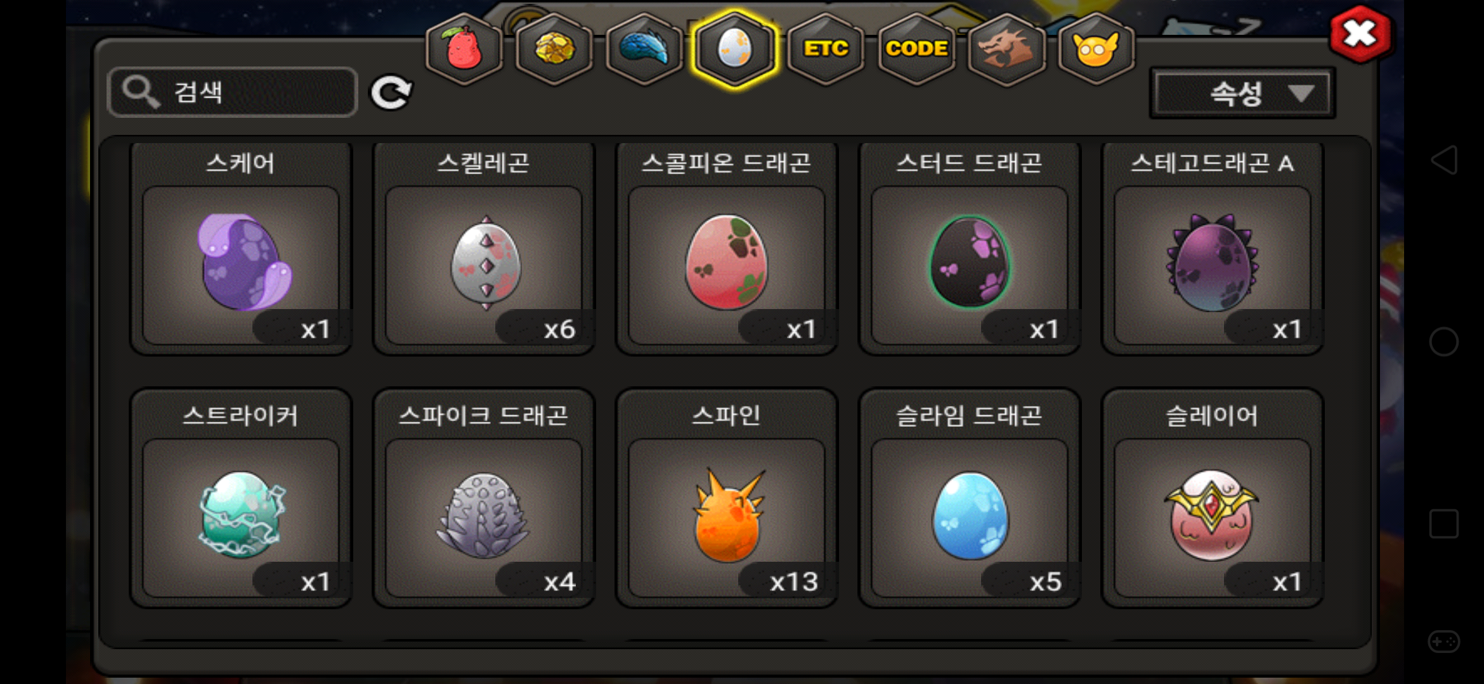Open the red fruit food tab
This screenshot has width=1484, height=684.
[464, 49]
